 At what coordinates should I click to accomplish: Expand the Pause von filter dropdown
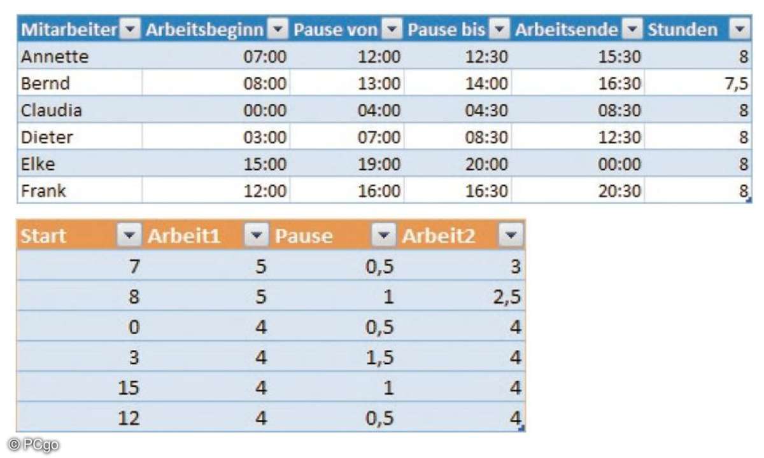pos(393,29)
